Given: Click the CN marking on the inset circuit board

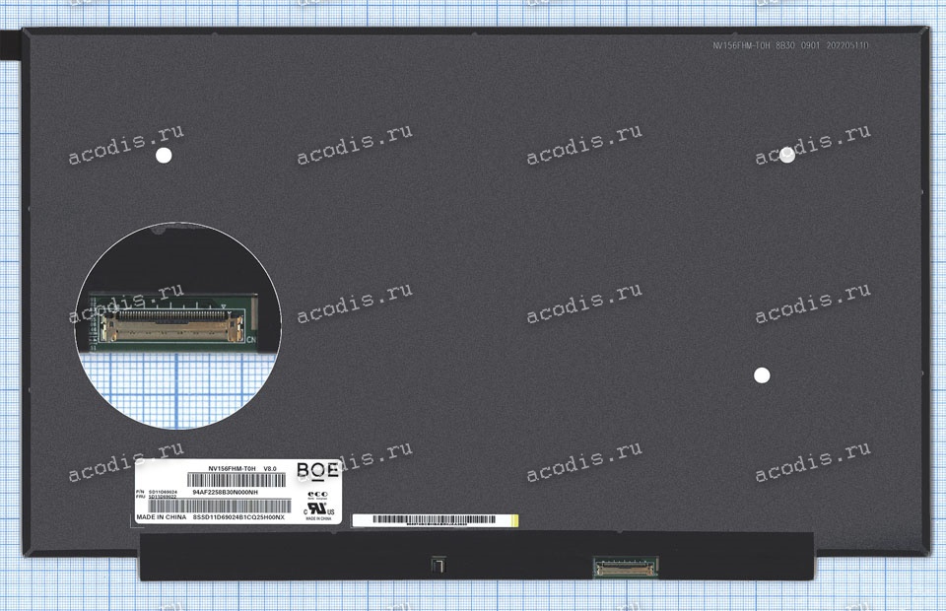Looking at the screenshot, I should pyautogui.click(x=252, y=341).
